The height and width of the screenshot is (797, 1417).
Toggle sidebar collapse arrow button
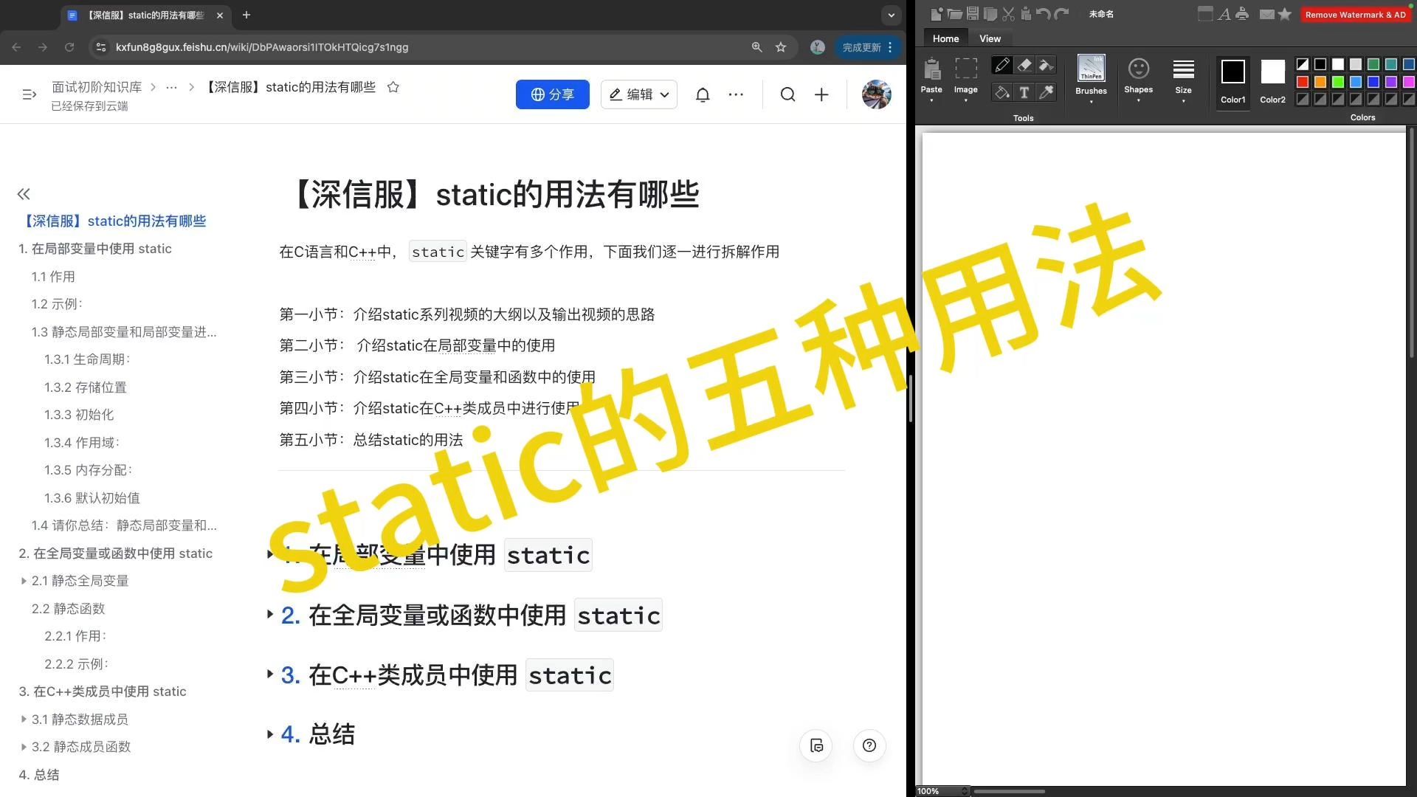[x=24, y=193]
